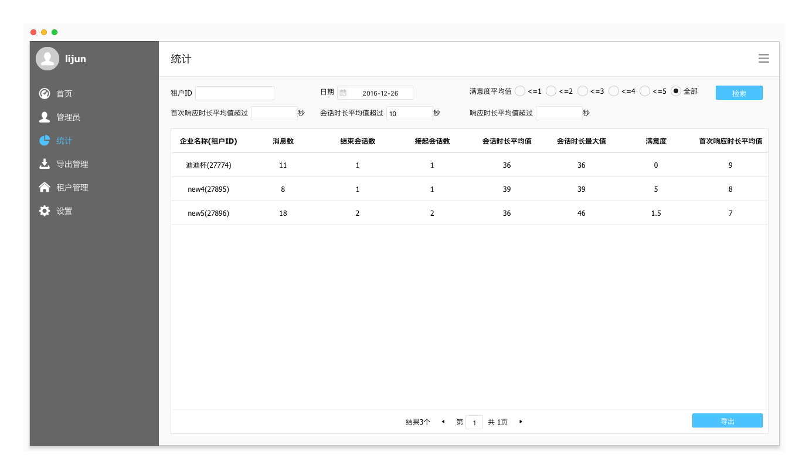Click the 会话时长最大值 column header
Screen dimensions: 809x475
tap(582, 141)
